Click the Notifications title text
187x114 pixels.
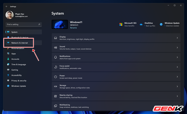pyautogui.click(x=65, y=56)
